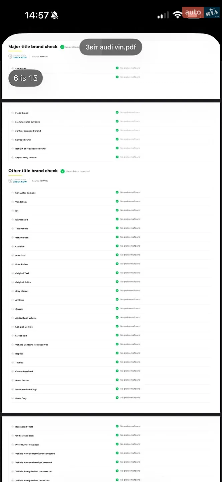Click the green checkmark in Collision row
The width and height of the screenshot is (222, 482).
point(117,246)
